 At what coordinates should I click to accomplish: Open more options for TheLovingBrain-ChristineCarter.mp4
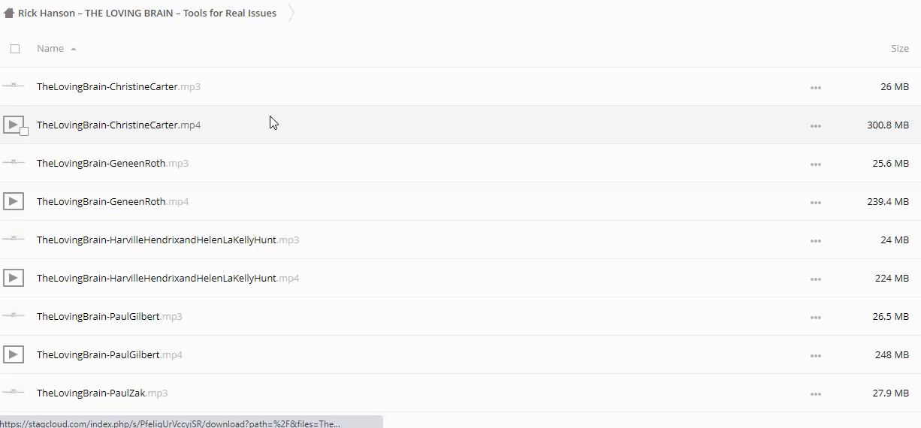[x=815, y=125]
